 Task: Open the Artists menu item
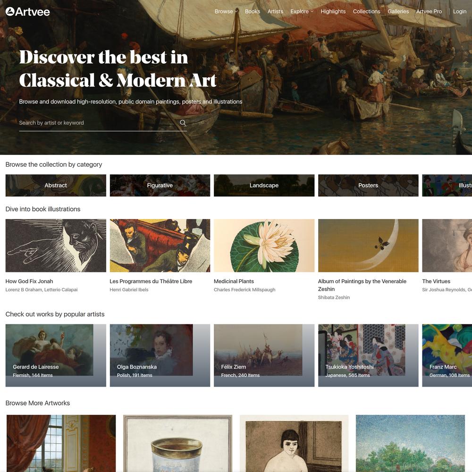(275, 11)
